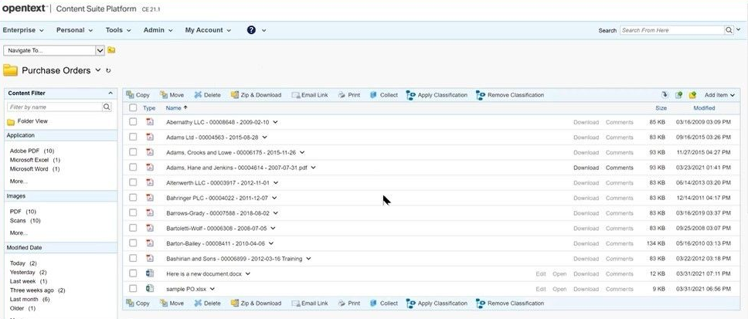The height and width of the screenshot is (319, 748).
Task: Click the Excel icon for sample PO.xlsx
Action: 150,288
